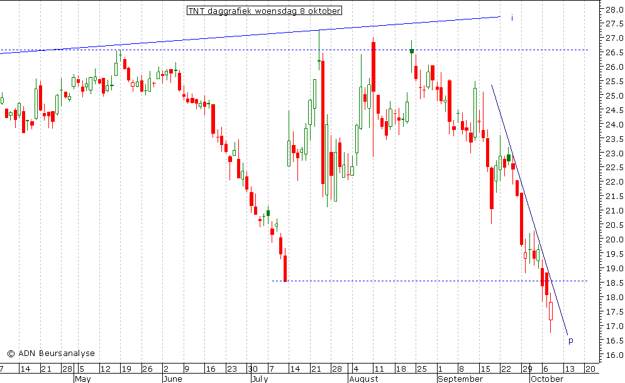
Task: Click date label 11 on time axis
Action: pos(379,369)
